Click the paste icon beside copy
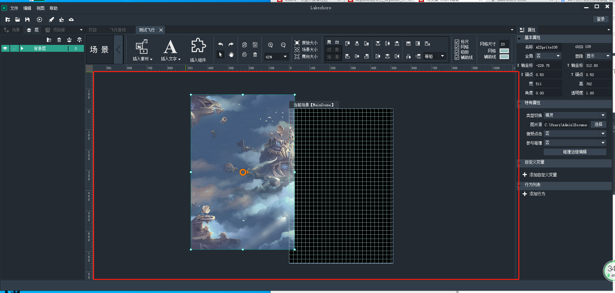 (x=255, y=45)
